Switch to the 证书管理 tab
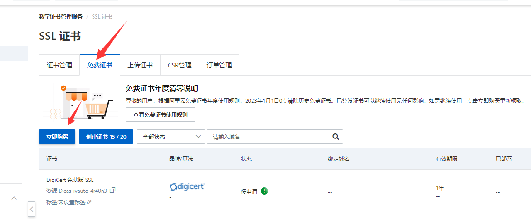Image resolution: width=531 pixels, height=224 pixels. click(x=59, y=65)
